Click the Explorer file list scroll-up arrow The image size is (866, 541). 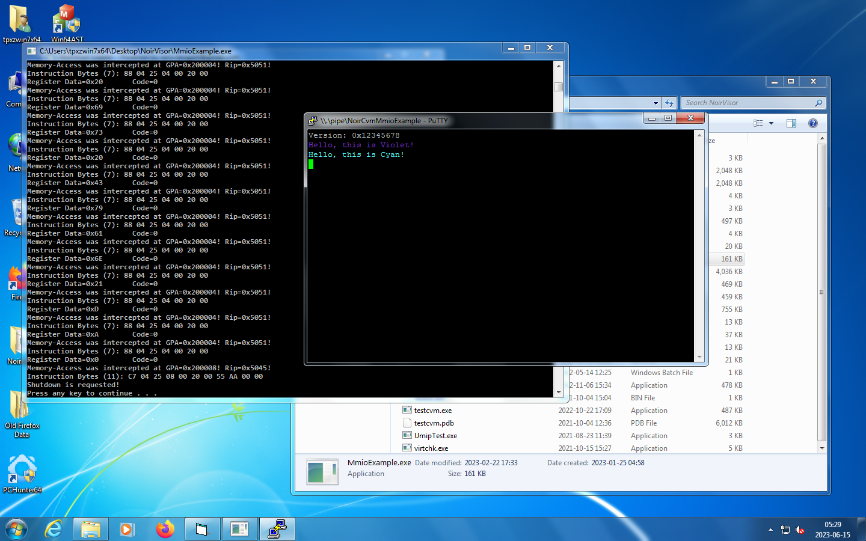pos(822,139)
